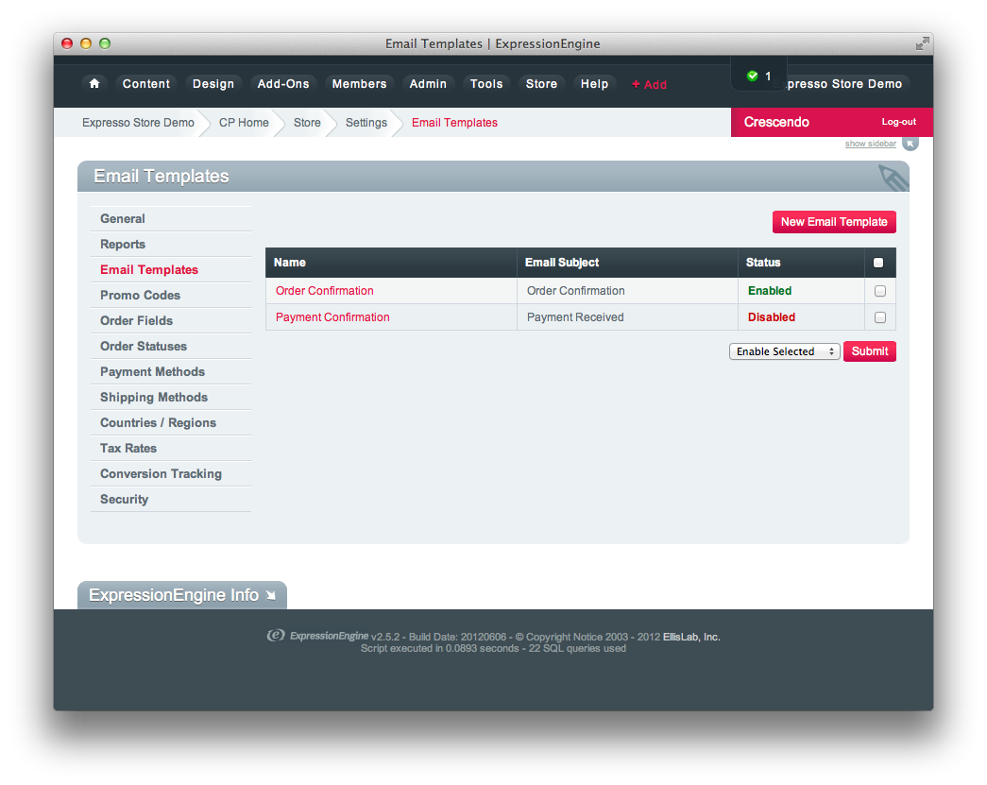Open the Payment Confirmation template link
The height and width of the screenshot is (785, 987).
tap(332, 317)
